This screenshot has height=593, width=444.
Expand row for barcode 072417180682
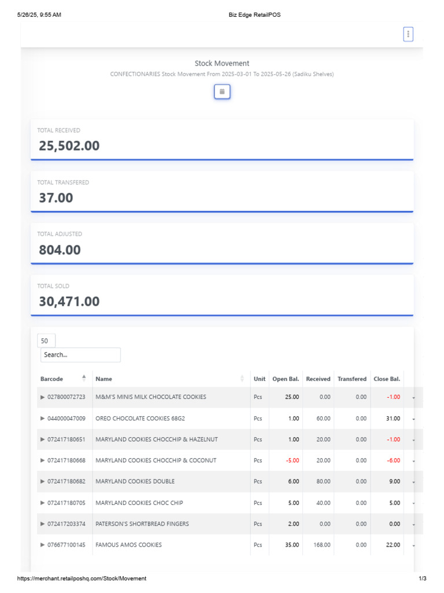(x=42, y=481)
